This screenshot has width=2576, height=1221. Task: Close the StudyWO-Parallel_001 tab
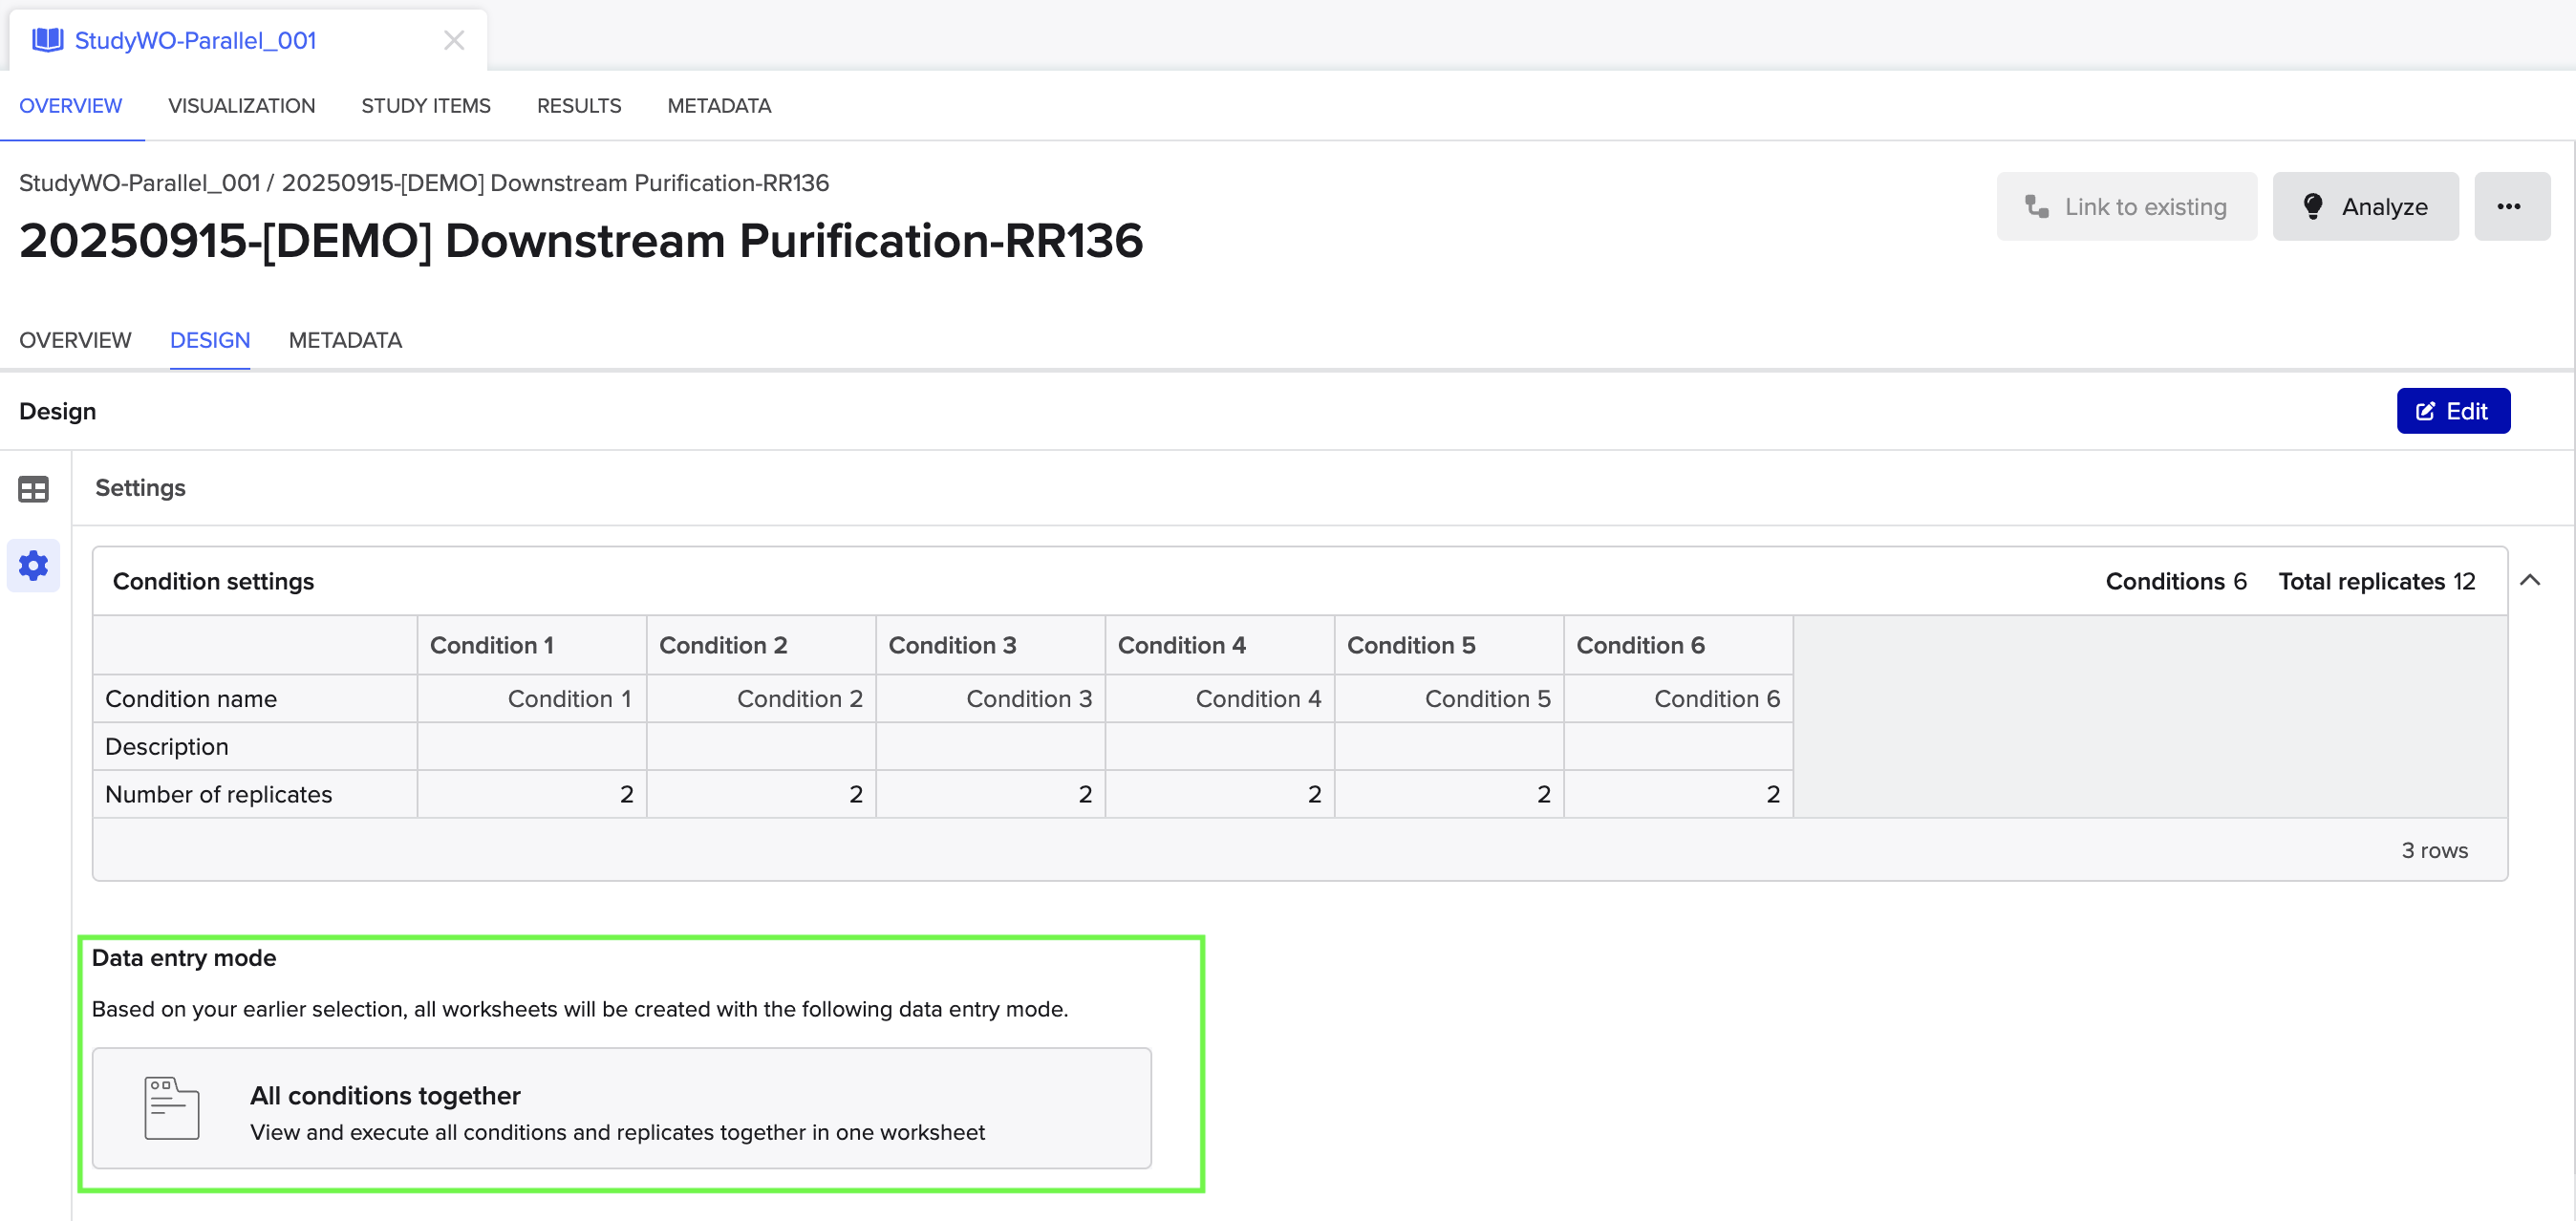click(454, 40)
